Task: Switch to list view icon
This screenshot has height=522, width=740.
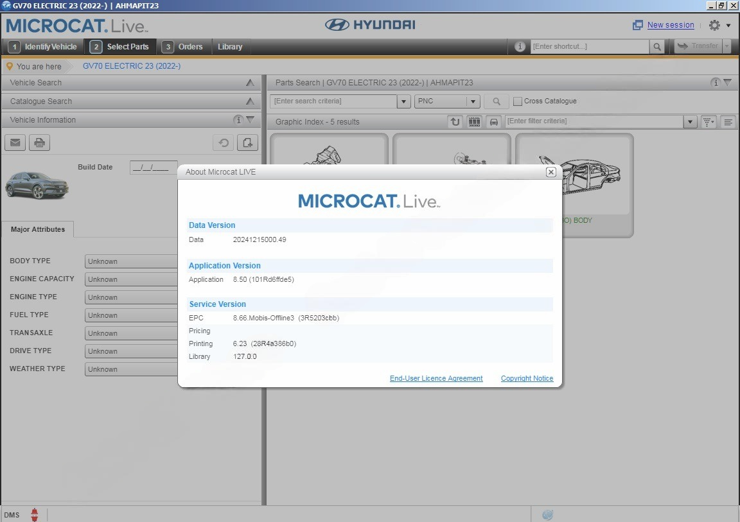Action: (x=728, y=121)
